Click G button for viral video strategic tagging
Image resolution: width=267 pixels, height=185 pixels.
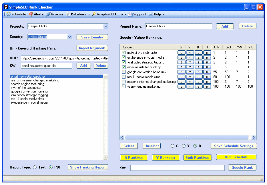click(181, 62)
